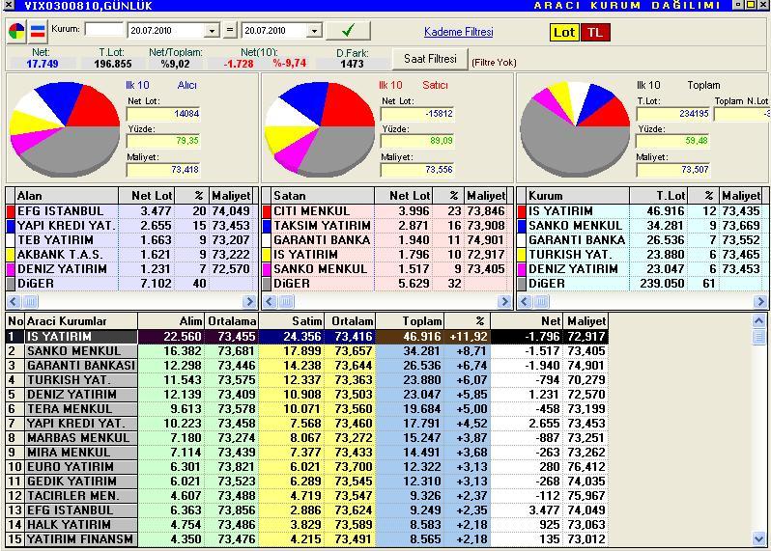Select TURKISH YAT. row in main table

[307, 380]
